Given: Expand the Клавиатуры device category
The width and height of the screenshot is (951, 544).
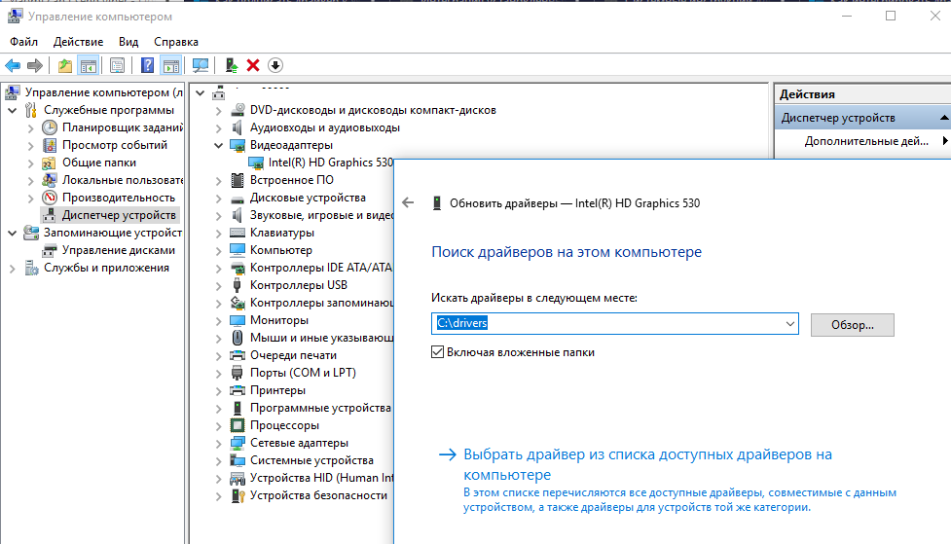Looking at the screenshot, I should (217, 233).
